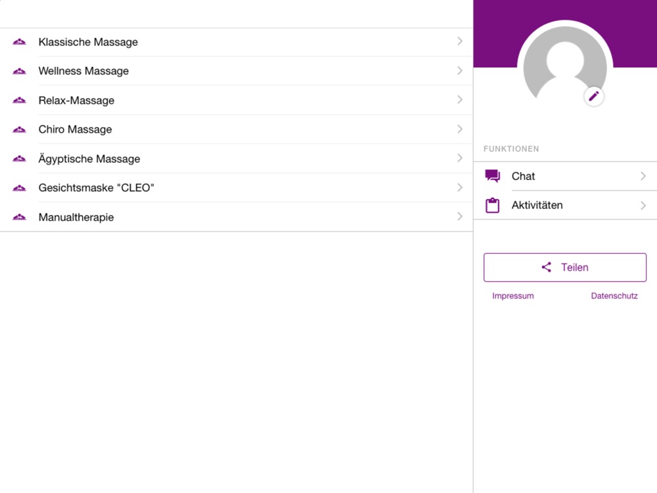Click the massage icon beside Relax-Massage

pyautogui.click(x=19, y=100)
